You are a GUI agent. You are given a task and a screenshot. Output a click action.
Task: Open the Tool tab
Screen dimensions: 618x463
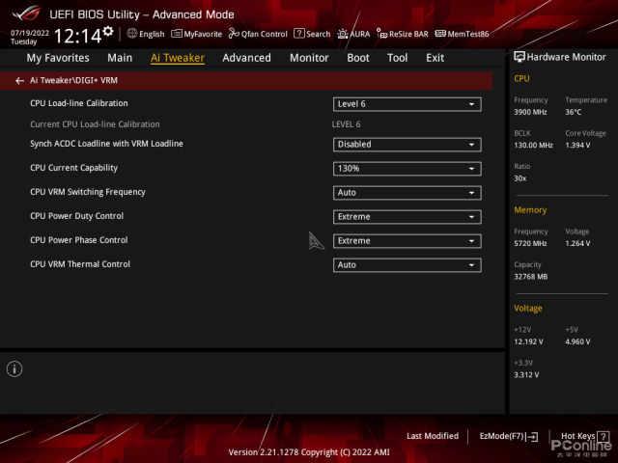pyautogui.click(x=397, y=58)
